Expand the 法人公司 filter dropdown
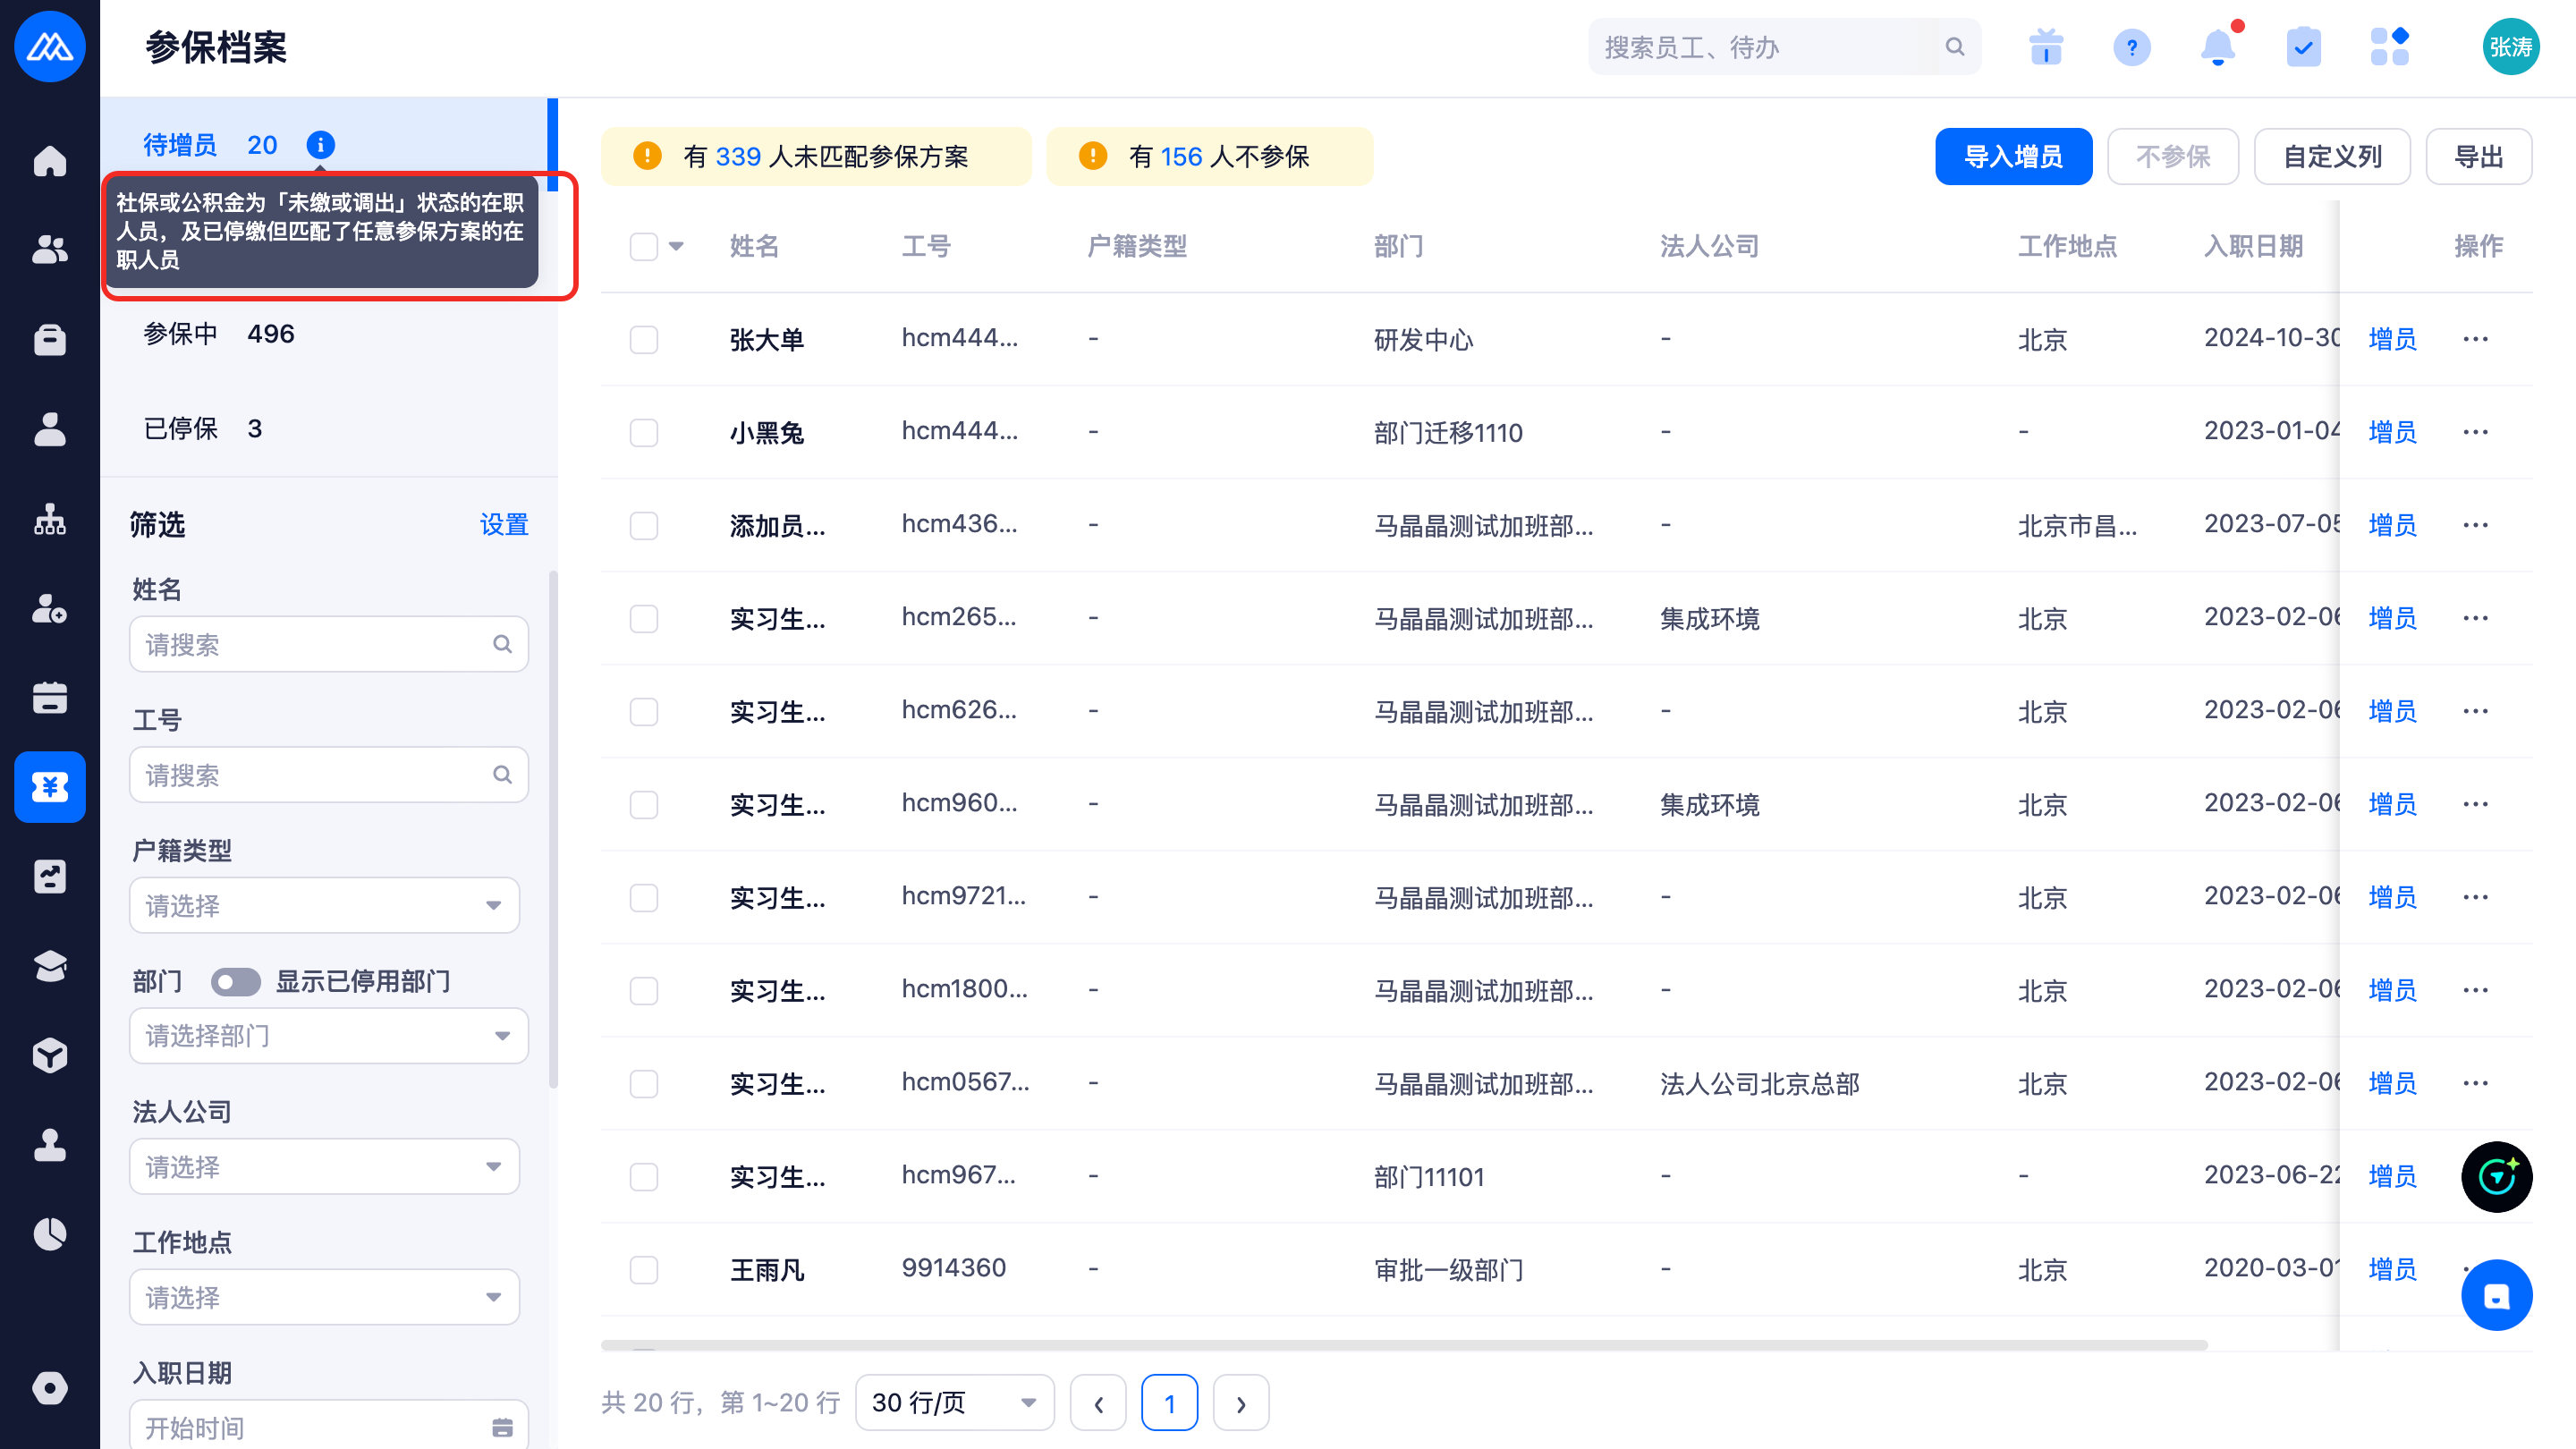The width and height of the screenshot is (2576, 1449). [324, 1167]
